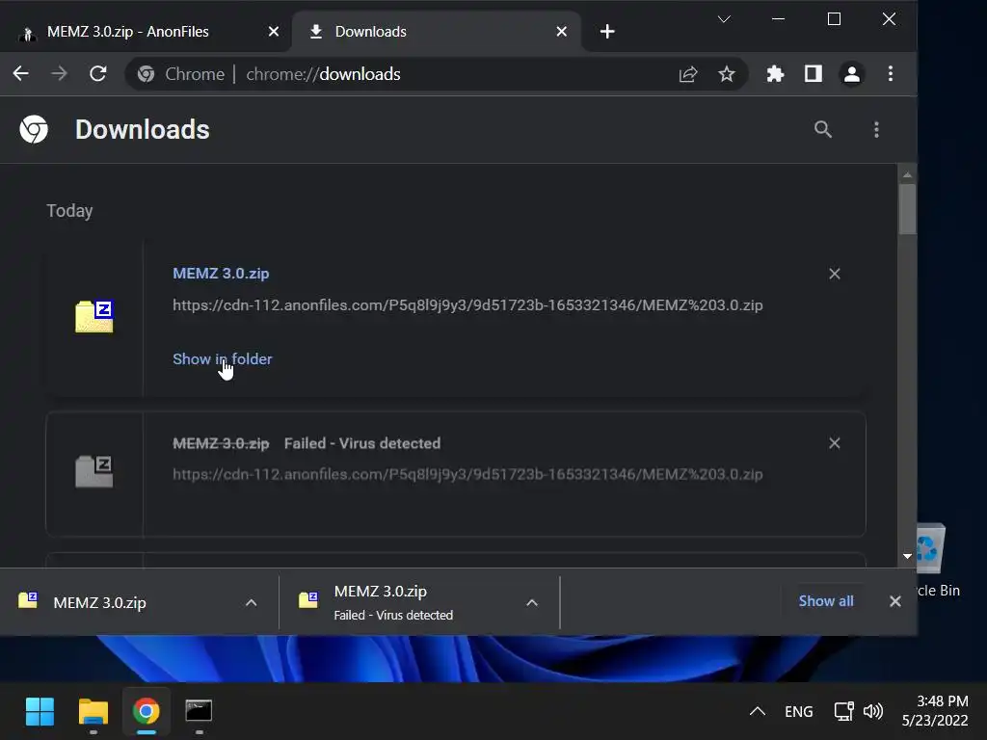Click the downloads page scrollbar thumb
This screenshot has height=740, width=987.
pyautogui.click(x=907, y=209)
